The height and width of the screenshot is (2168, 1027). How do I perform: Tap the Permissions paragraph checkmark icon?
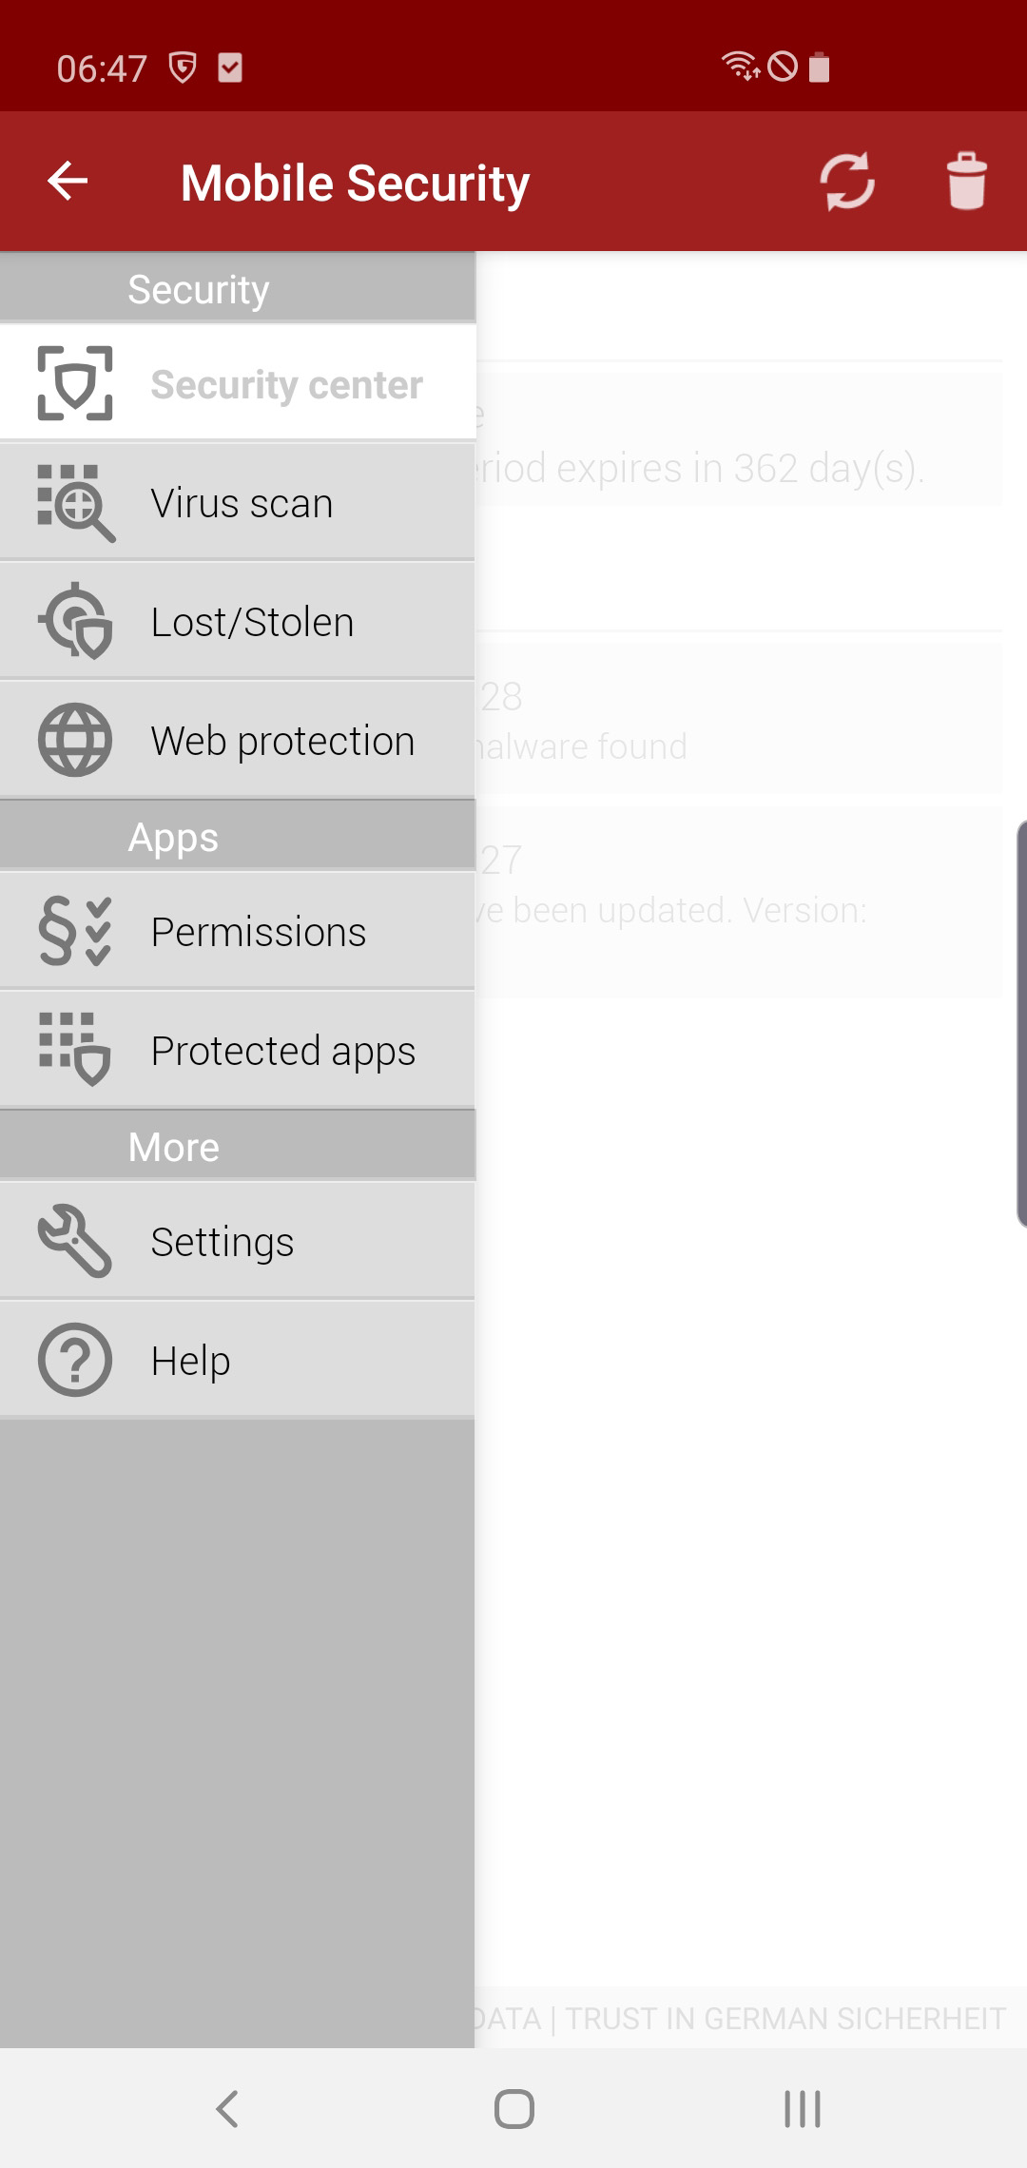[75, 932]
